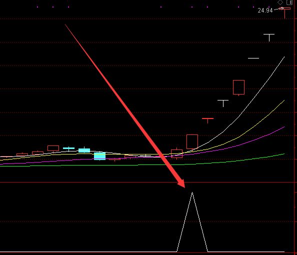Select the white dash-shaped limit-up candle

pos(253,58)
